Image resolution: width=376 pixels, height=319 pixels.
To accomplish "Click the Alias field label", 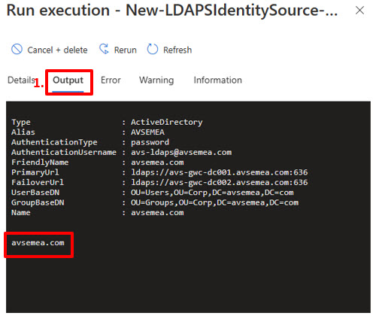I will point(23,132).
